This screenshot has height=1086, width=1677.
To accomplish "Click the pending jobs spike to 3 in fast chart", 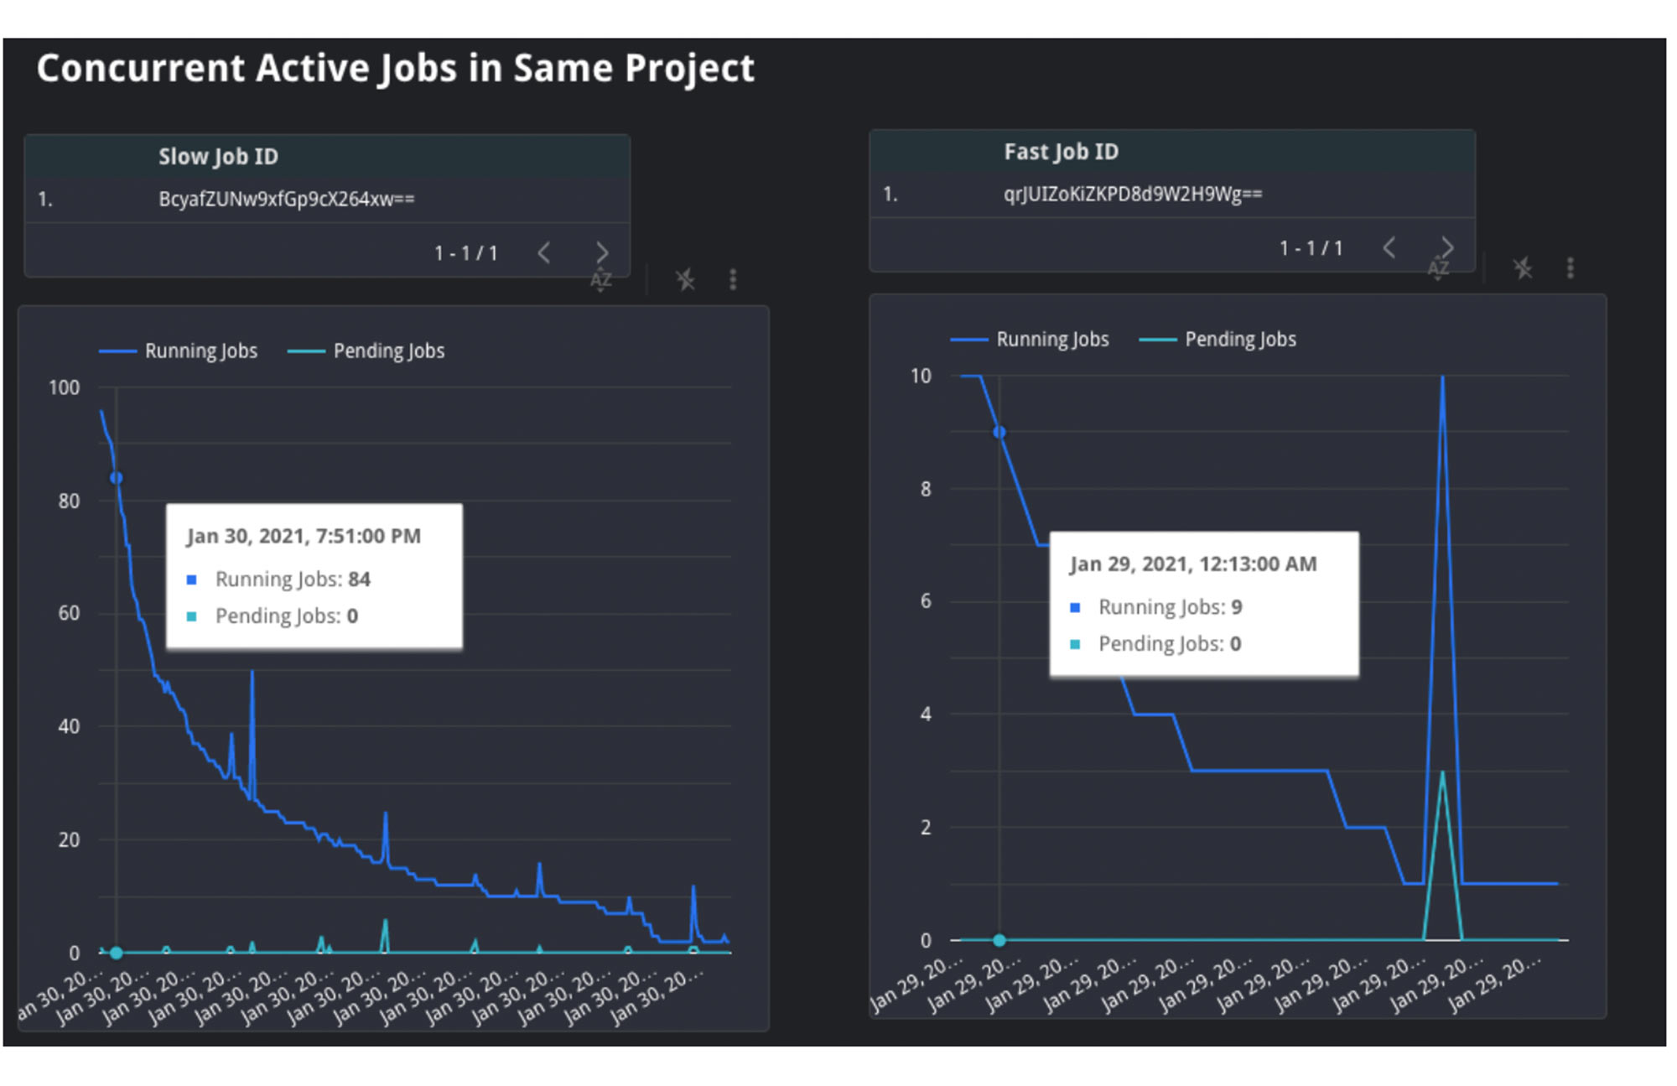I will point(1442,772).
